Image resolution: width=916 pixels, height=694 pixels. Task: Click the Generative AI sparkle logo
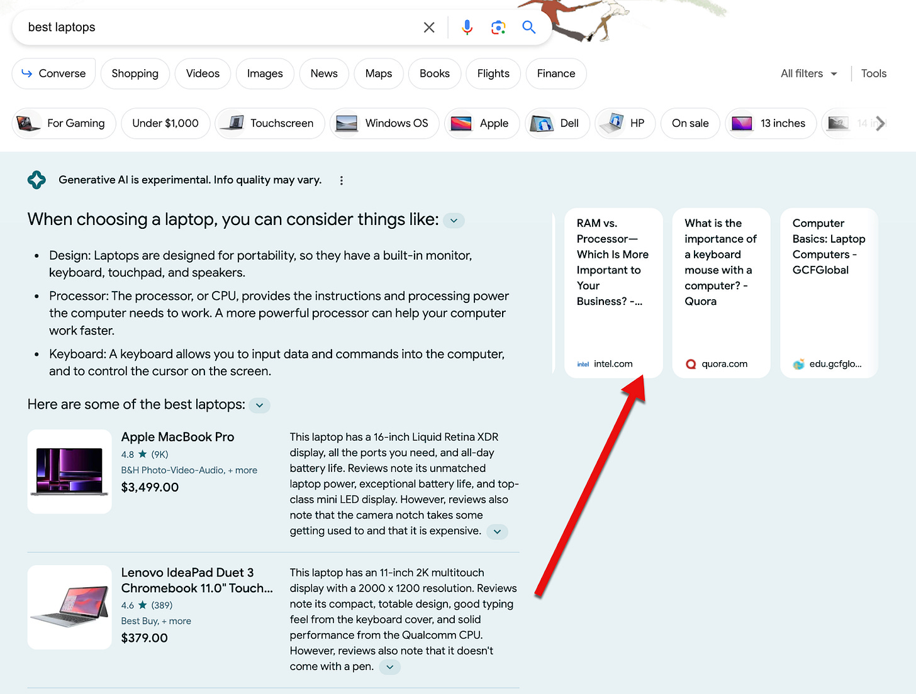coord(36,180)
